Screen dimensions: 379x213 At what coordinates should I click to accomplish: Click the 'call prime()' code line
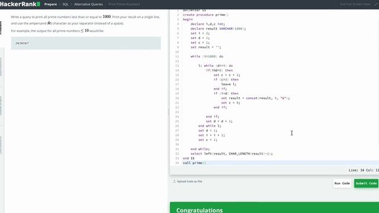tap(194, 163)
